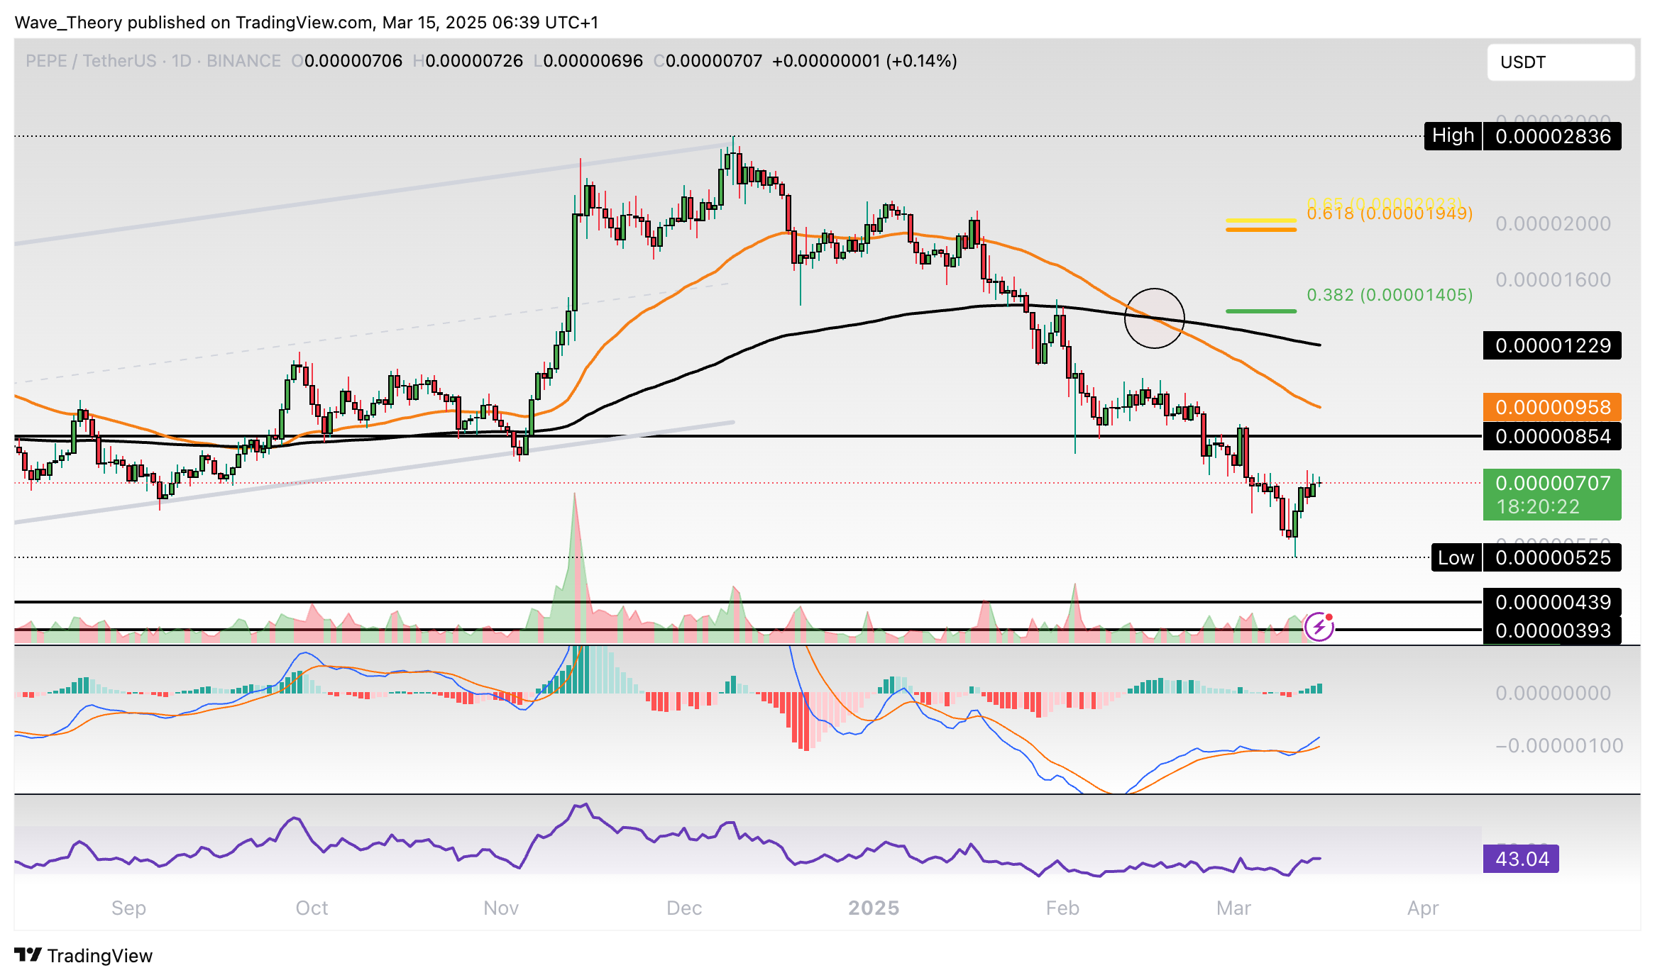Image resolution: width=1655 pixels, height=980 pixels.
Task: Click the 2025 label on time axis
Action: (x=874, y=908)
